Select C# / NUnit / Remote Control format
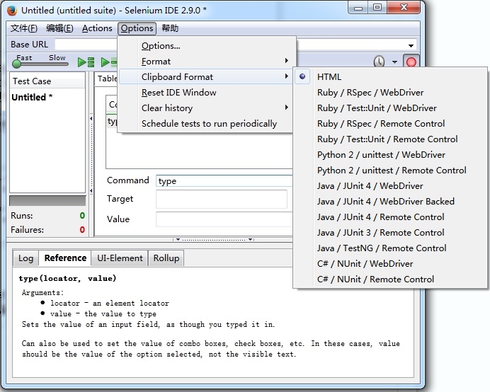Image resolution: width=490 pixels, height=392 pixels. pos(390,279)
